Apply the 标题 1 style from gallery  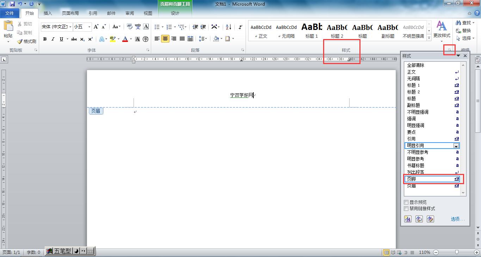(x=312, y=30)
